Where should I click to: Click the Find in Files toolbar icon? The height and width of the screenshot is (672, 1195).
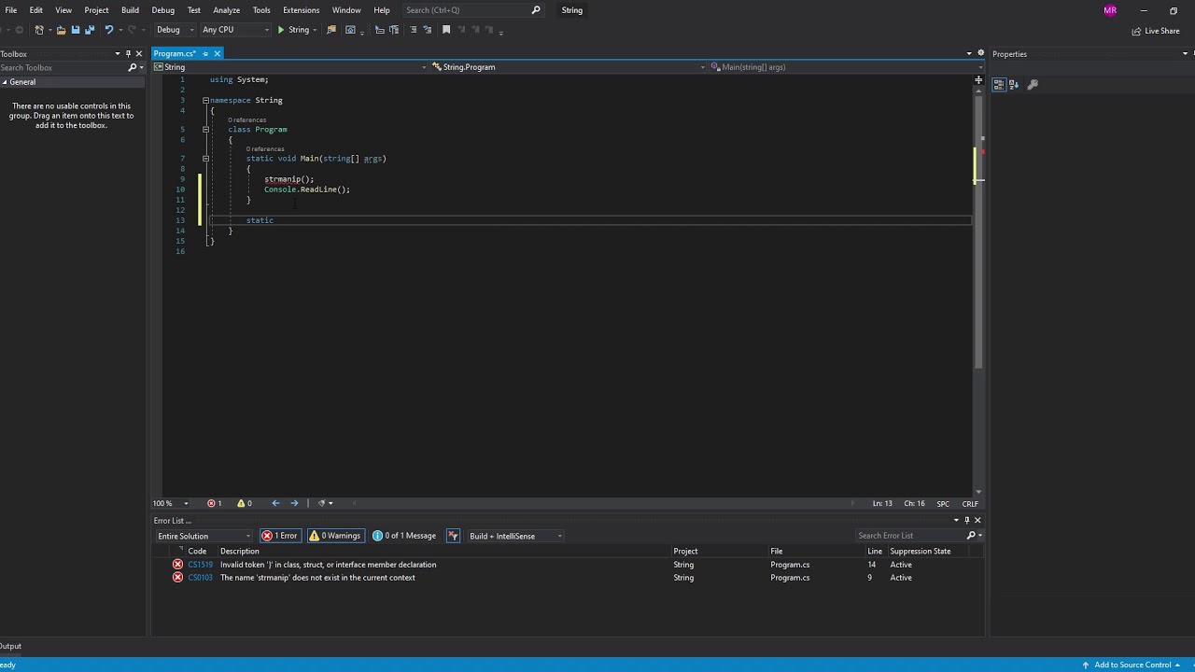pyautogui.click(x=331, y=30)
